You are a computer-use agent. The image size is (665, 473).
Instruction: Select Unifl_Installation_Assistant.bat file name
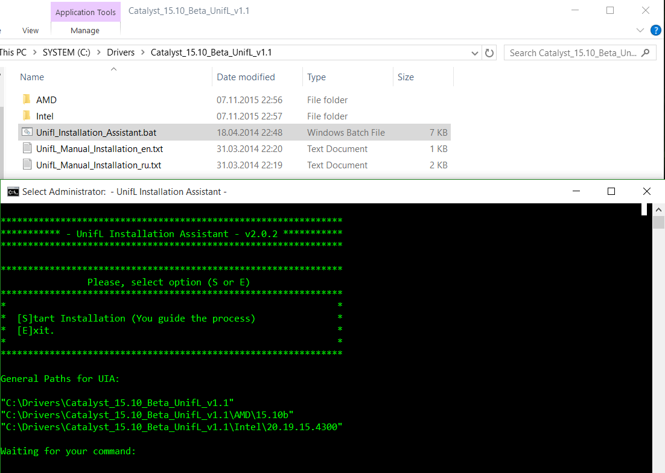click(x=97, y=132)
